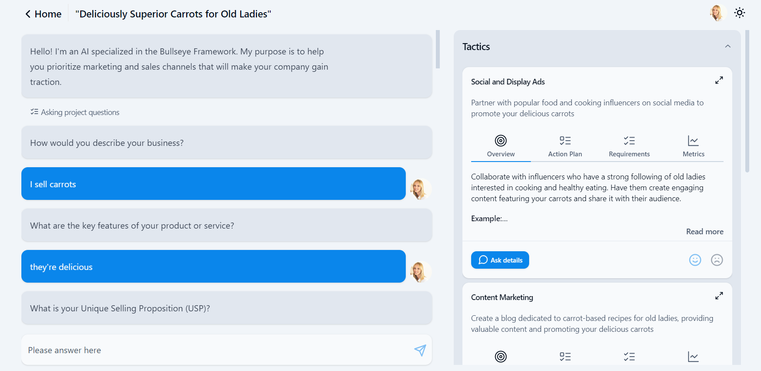
Task: Focus the 'Please answer here' input field
Action: click(x=218, y=350)
